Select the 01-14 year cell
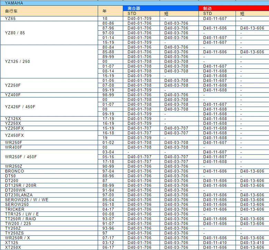This screenshot has height=250, width=269. pyautogui.click(x=110, y=38)
